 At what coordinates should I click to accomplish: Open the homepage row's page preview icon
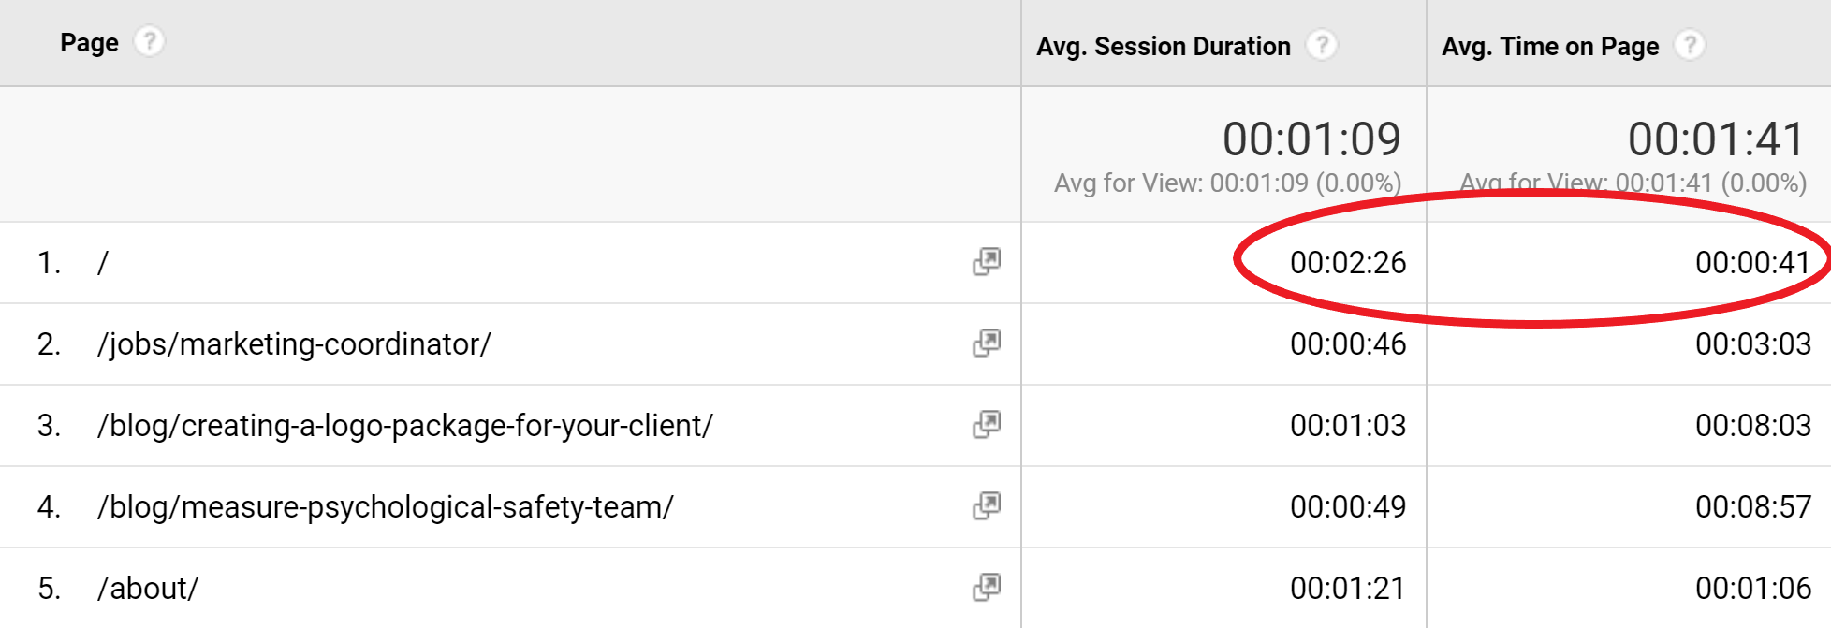[988, 263]
